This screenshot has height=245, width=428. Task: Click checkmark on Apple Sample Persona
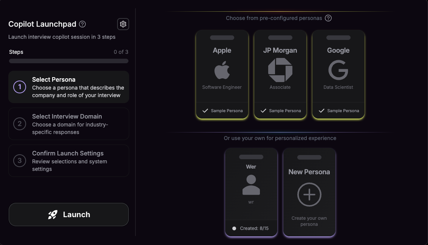205,111
